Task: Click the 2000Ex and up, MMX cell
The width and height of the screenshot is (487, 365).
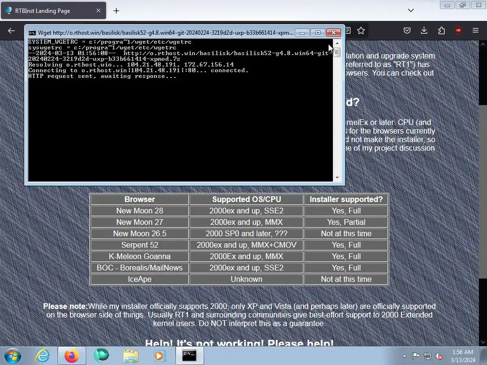Action: pyautogui.click(x=246, y=256)
